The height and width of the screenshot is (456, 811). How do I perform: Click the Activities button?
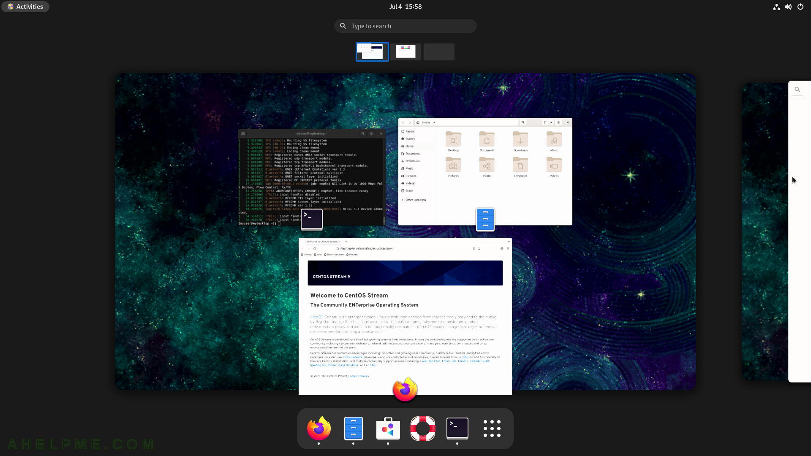coord(25,7)
